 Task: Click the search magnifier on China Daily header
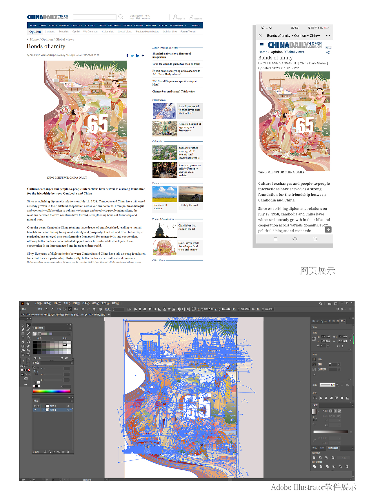121,17
